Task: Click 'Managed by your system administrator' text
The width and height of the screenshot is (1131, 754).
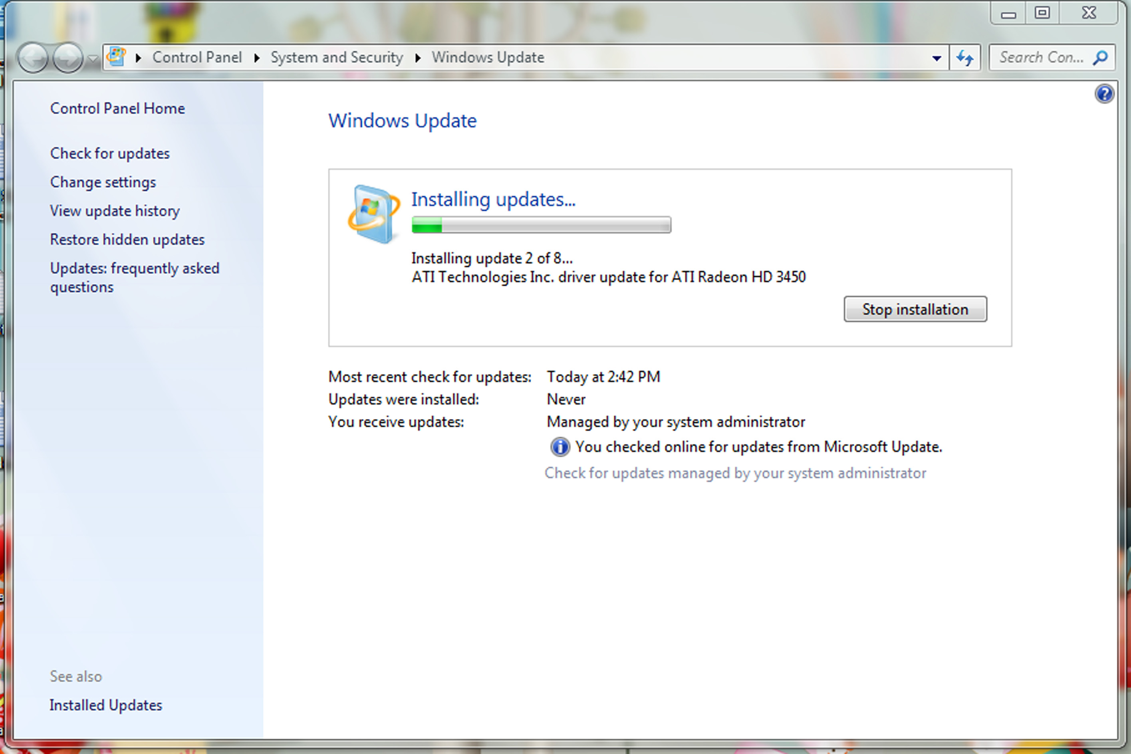Action: tap(676, 422)
